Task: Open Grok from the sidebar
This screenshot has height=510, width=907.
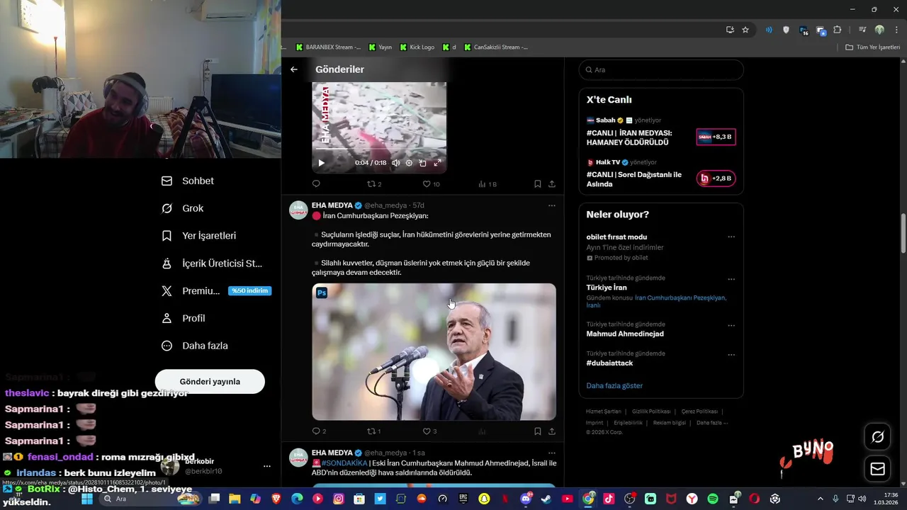Action: (183, 208)
